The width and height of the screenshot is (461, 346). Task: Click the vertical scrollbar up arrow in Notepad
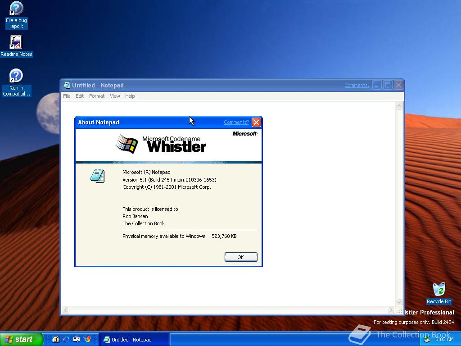(x=399, y=105)
